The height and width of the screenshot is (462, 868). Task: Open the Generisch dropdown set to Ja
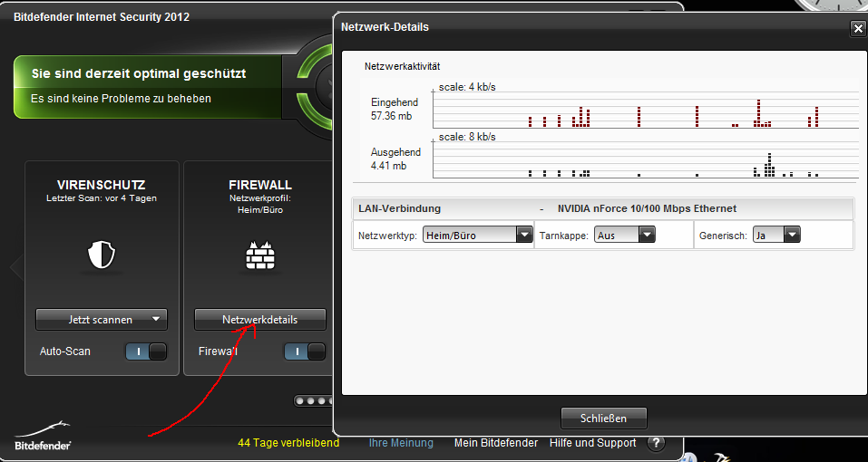pyautogui.click(x=776, y=235)
